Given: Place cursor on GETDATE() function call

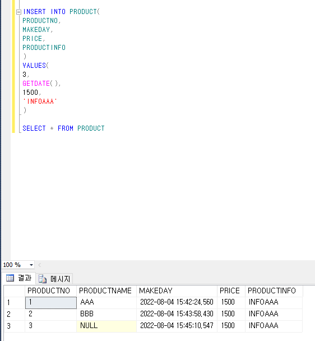Looking at the screenshot, I should (x=41, y=84).
